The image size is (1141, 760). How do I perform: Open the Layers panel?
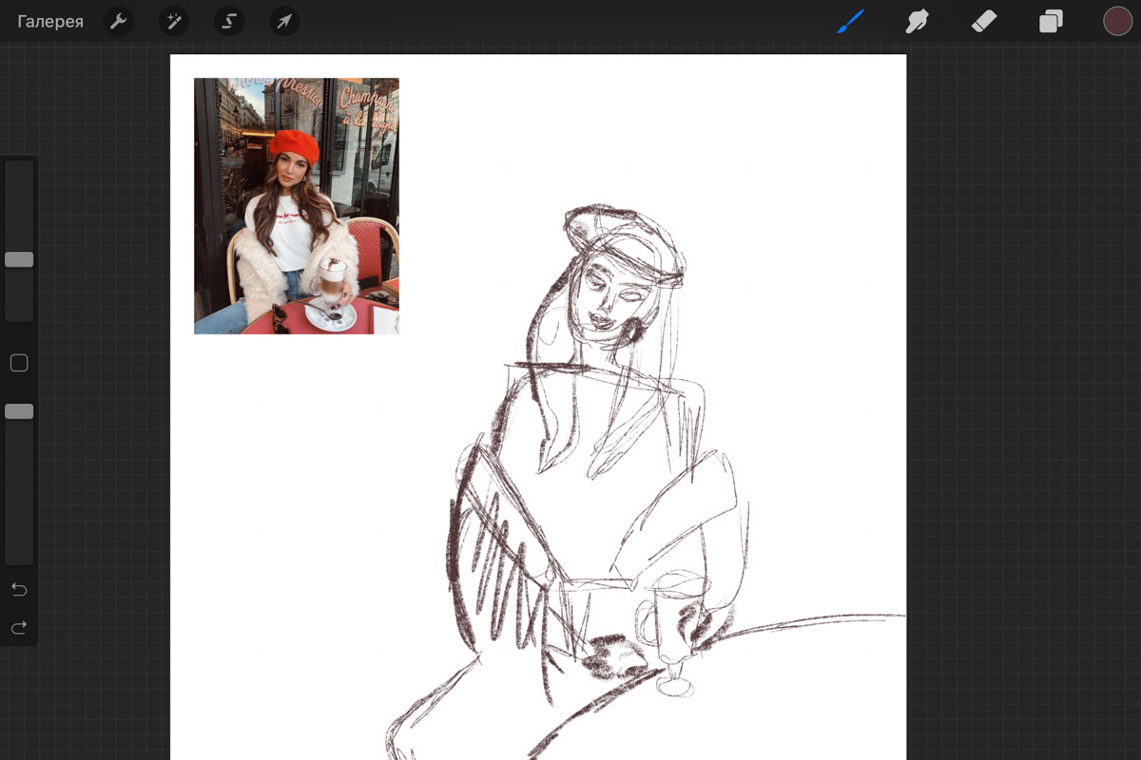tap(1051, 21)
